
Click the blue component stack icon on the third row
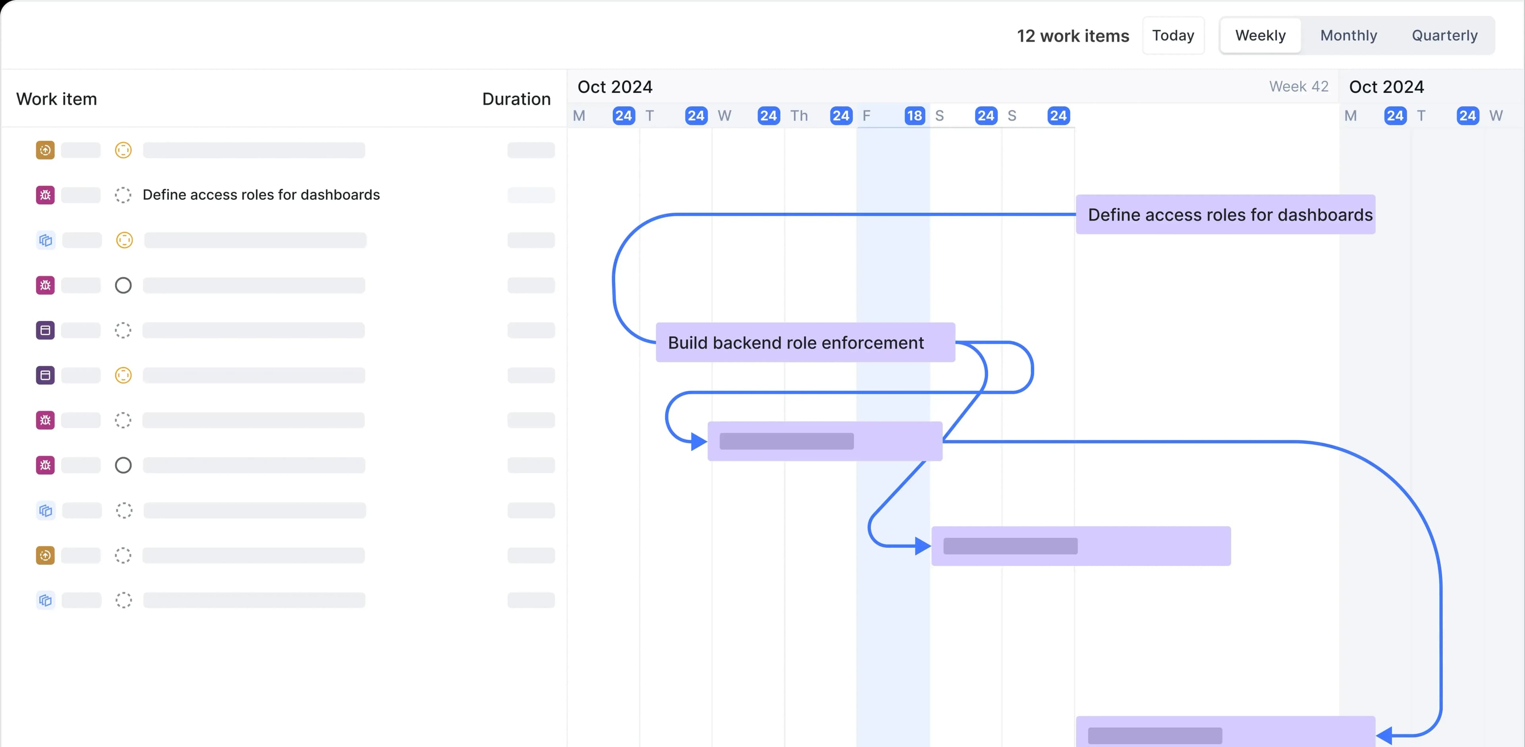point(45,240)
